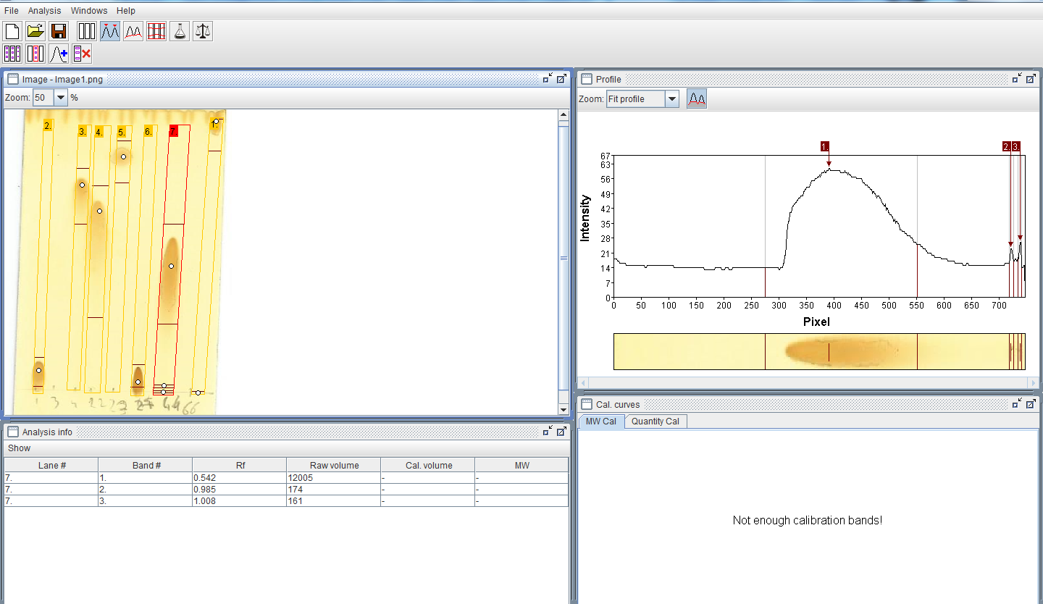Image resolution: width=1043 pixels, height=604 pixels.
Task: Open the Image zoom percentage dropdown
Action: click(61, 98)
